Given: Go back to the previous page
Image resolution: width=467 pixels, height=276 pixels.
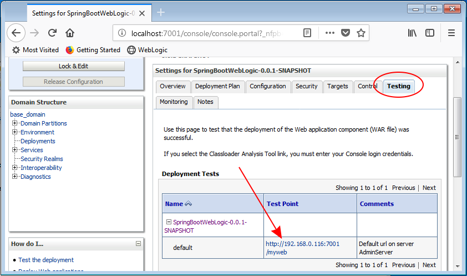Looking at the screenshot, I should 16,33.
